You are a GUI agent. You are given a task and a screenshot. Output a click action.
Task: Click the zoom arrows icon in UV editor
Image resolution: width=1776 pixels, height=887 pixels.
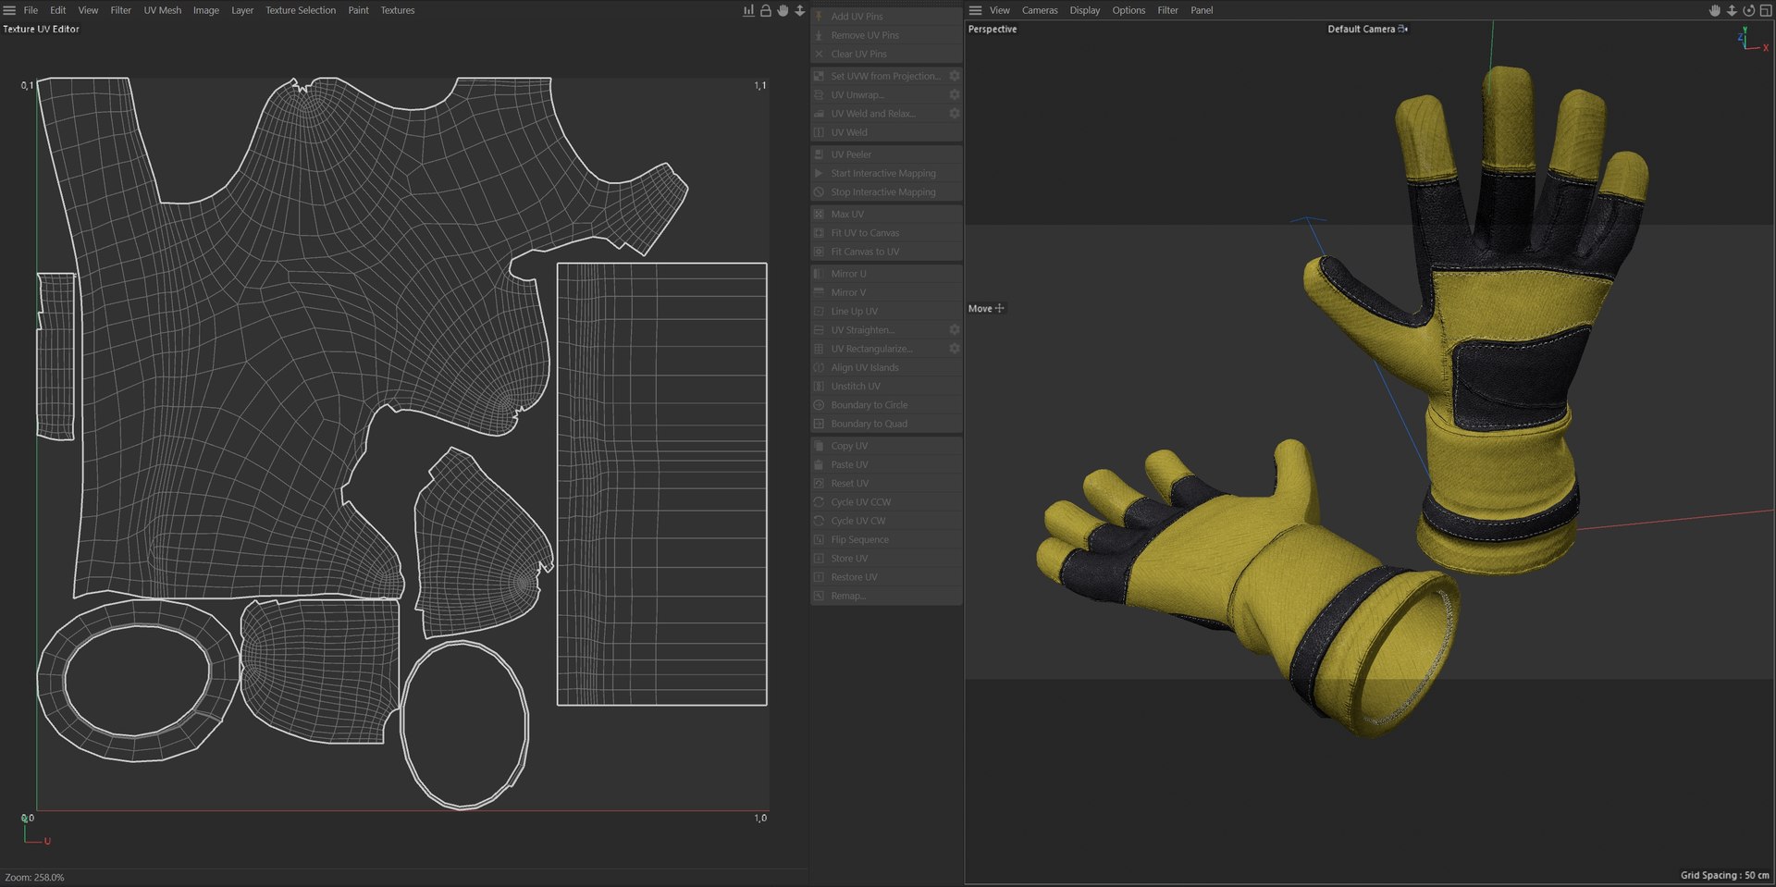800,10
